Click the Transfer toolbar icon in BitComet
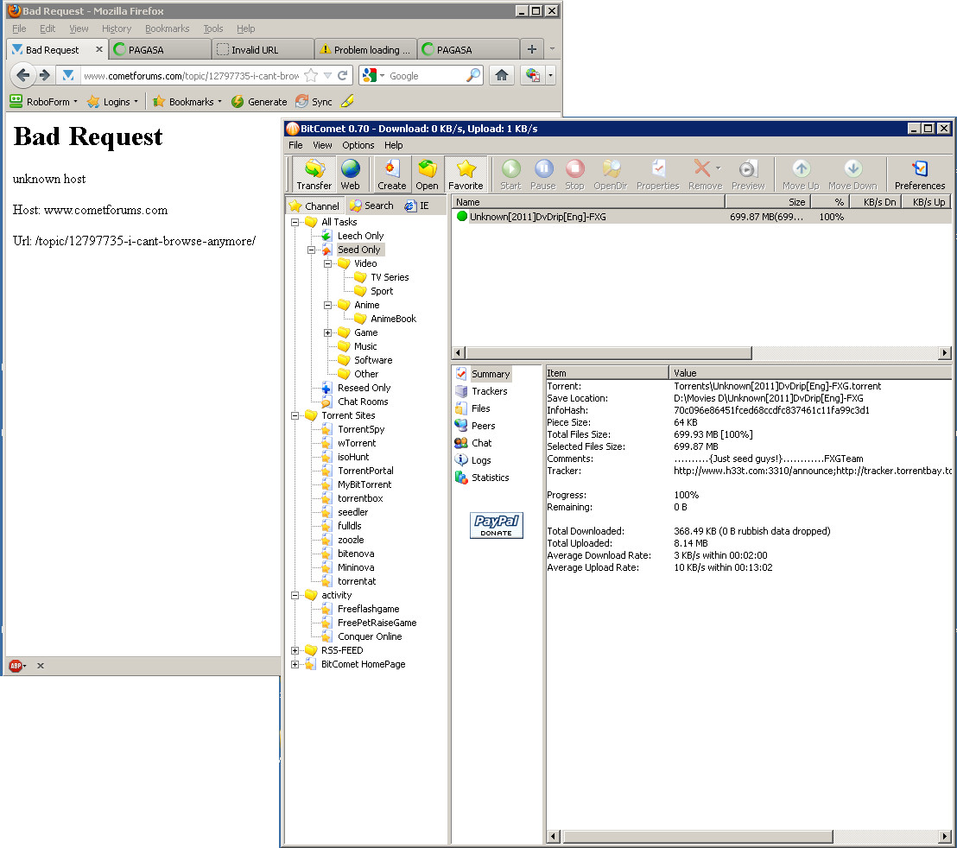The image size is (957, 848). click(314, 174)
